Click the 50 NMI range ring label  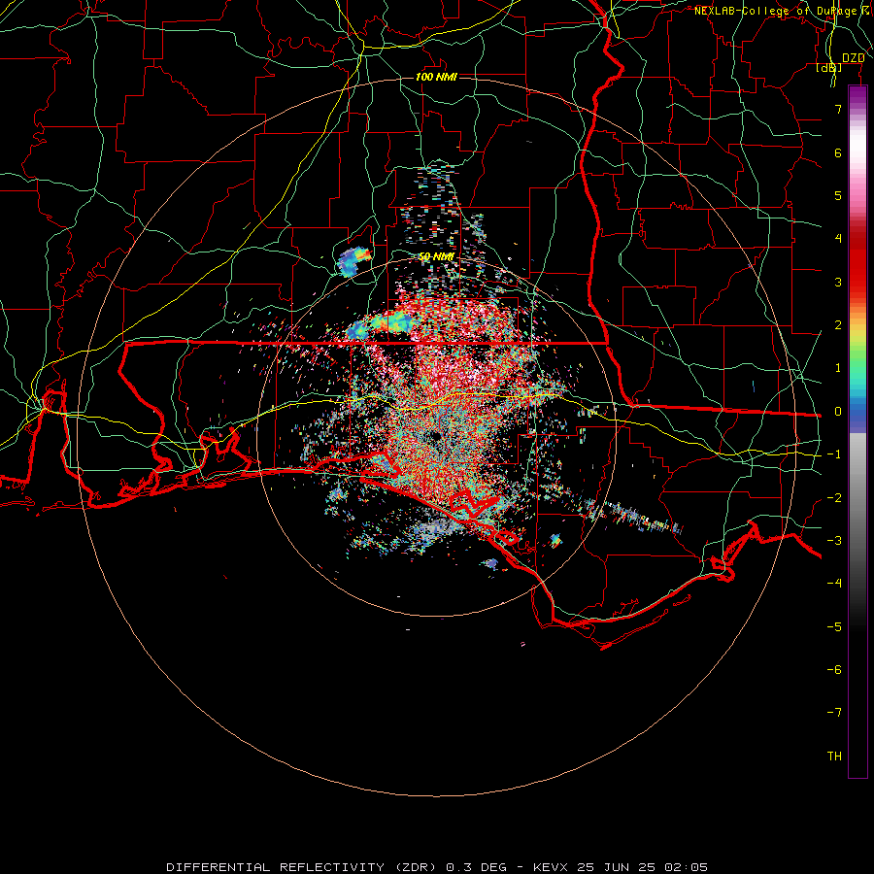[436, 256]
